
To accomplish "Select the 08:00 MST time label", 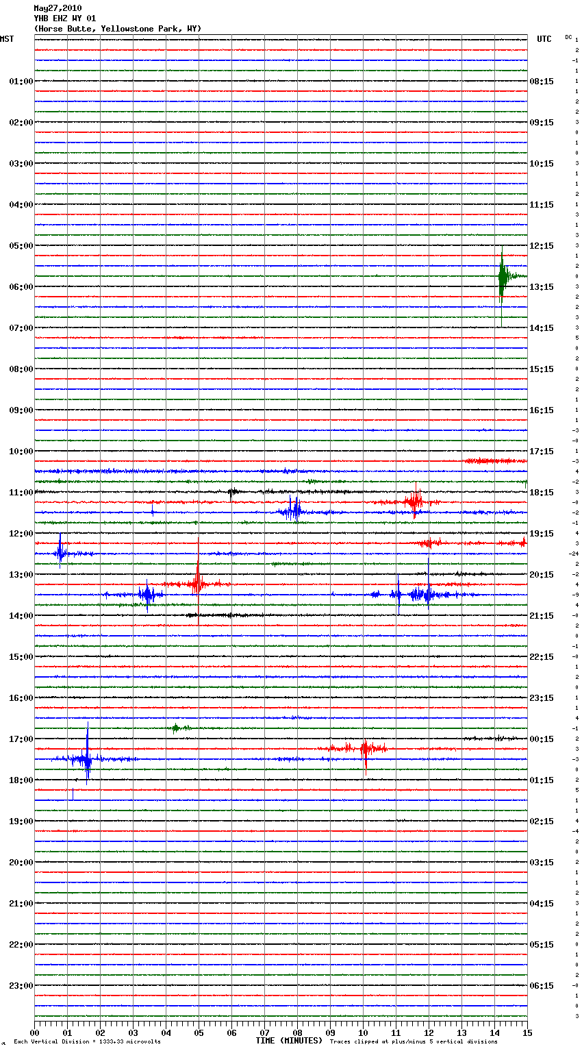I will point(21,369).
